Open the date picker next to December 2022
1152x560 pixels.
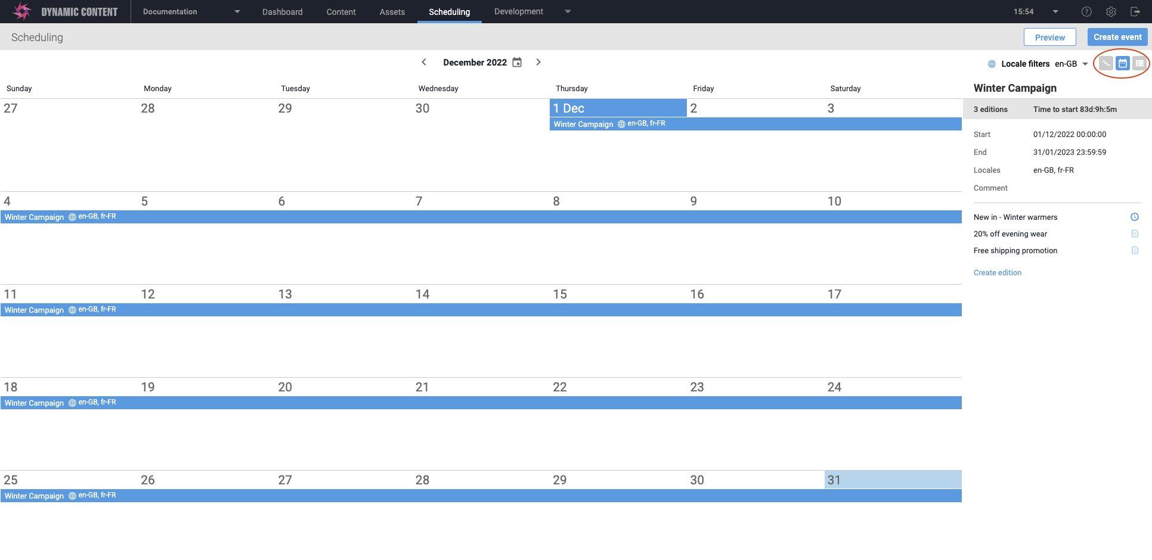point(516,62)
